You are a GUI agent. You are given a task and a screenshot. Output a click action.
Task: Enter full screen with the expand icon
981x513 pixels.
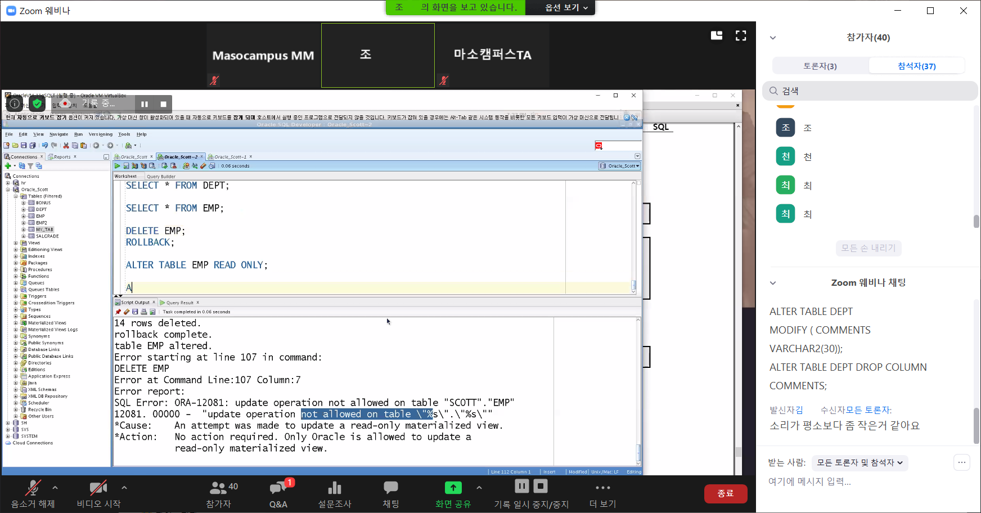pos(741,36)
